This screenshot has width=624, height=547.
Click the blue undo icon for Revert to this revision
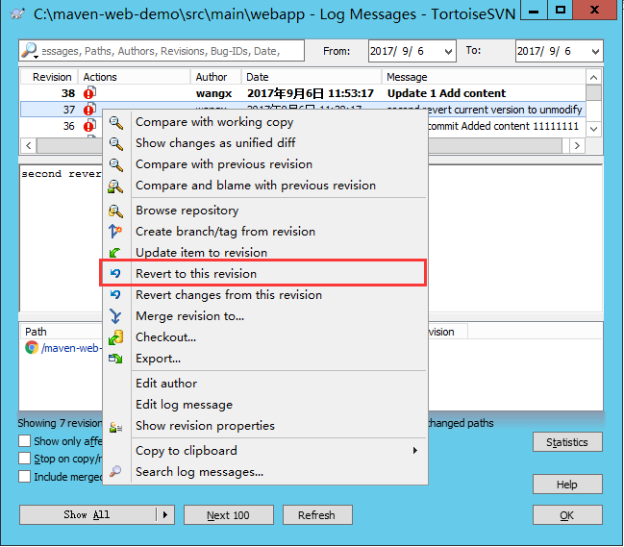(x=115, y=273)
